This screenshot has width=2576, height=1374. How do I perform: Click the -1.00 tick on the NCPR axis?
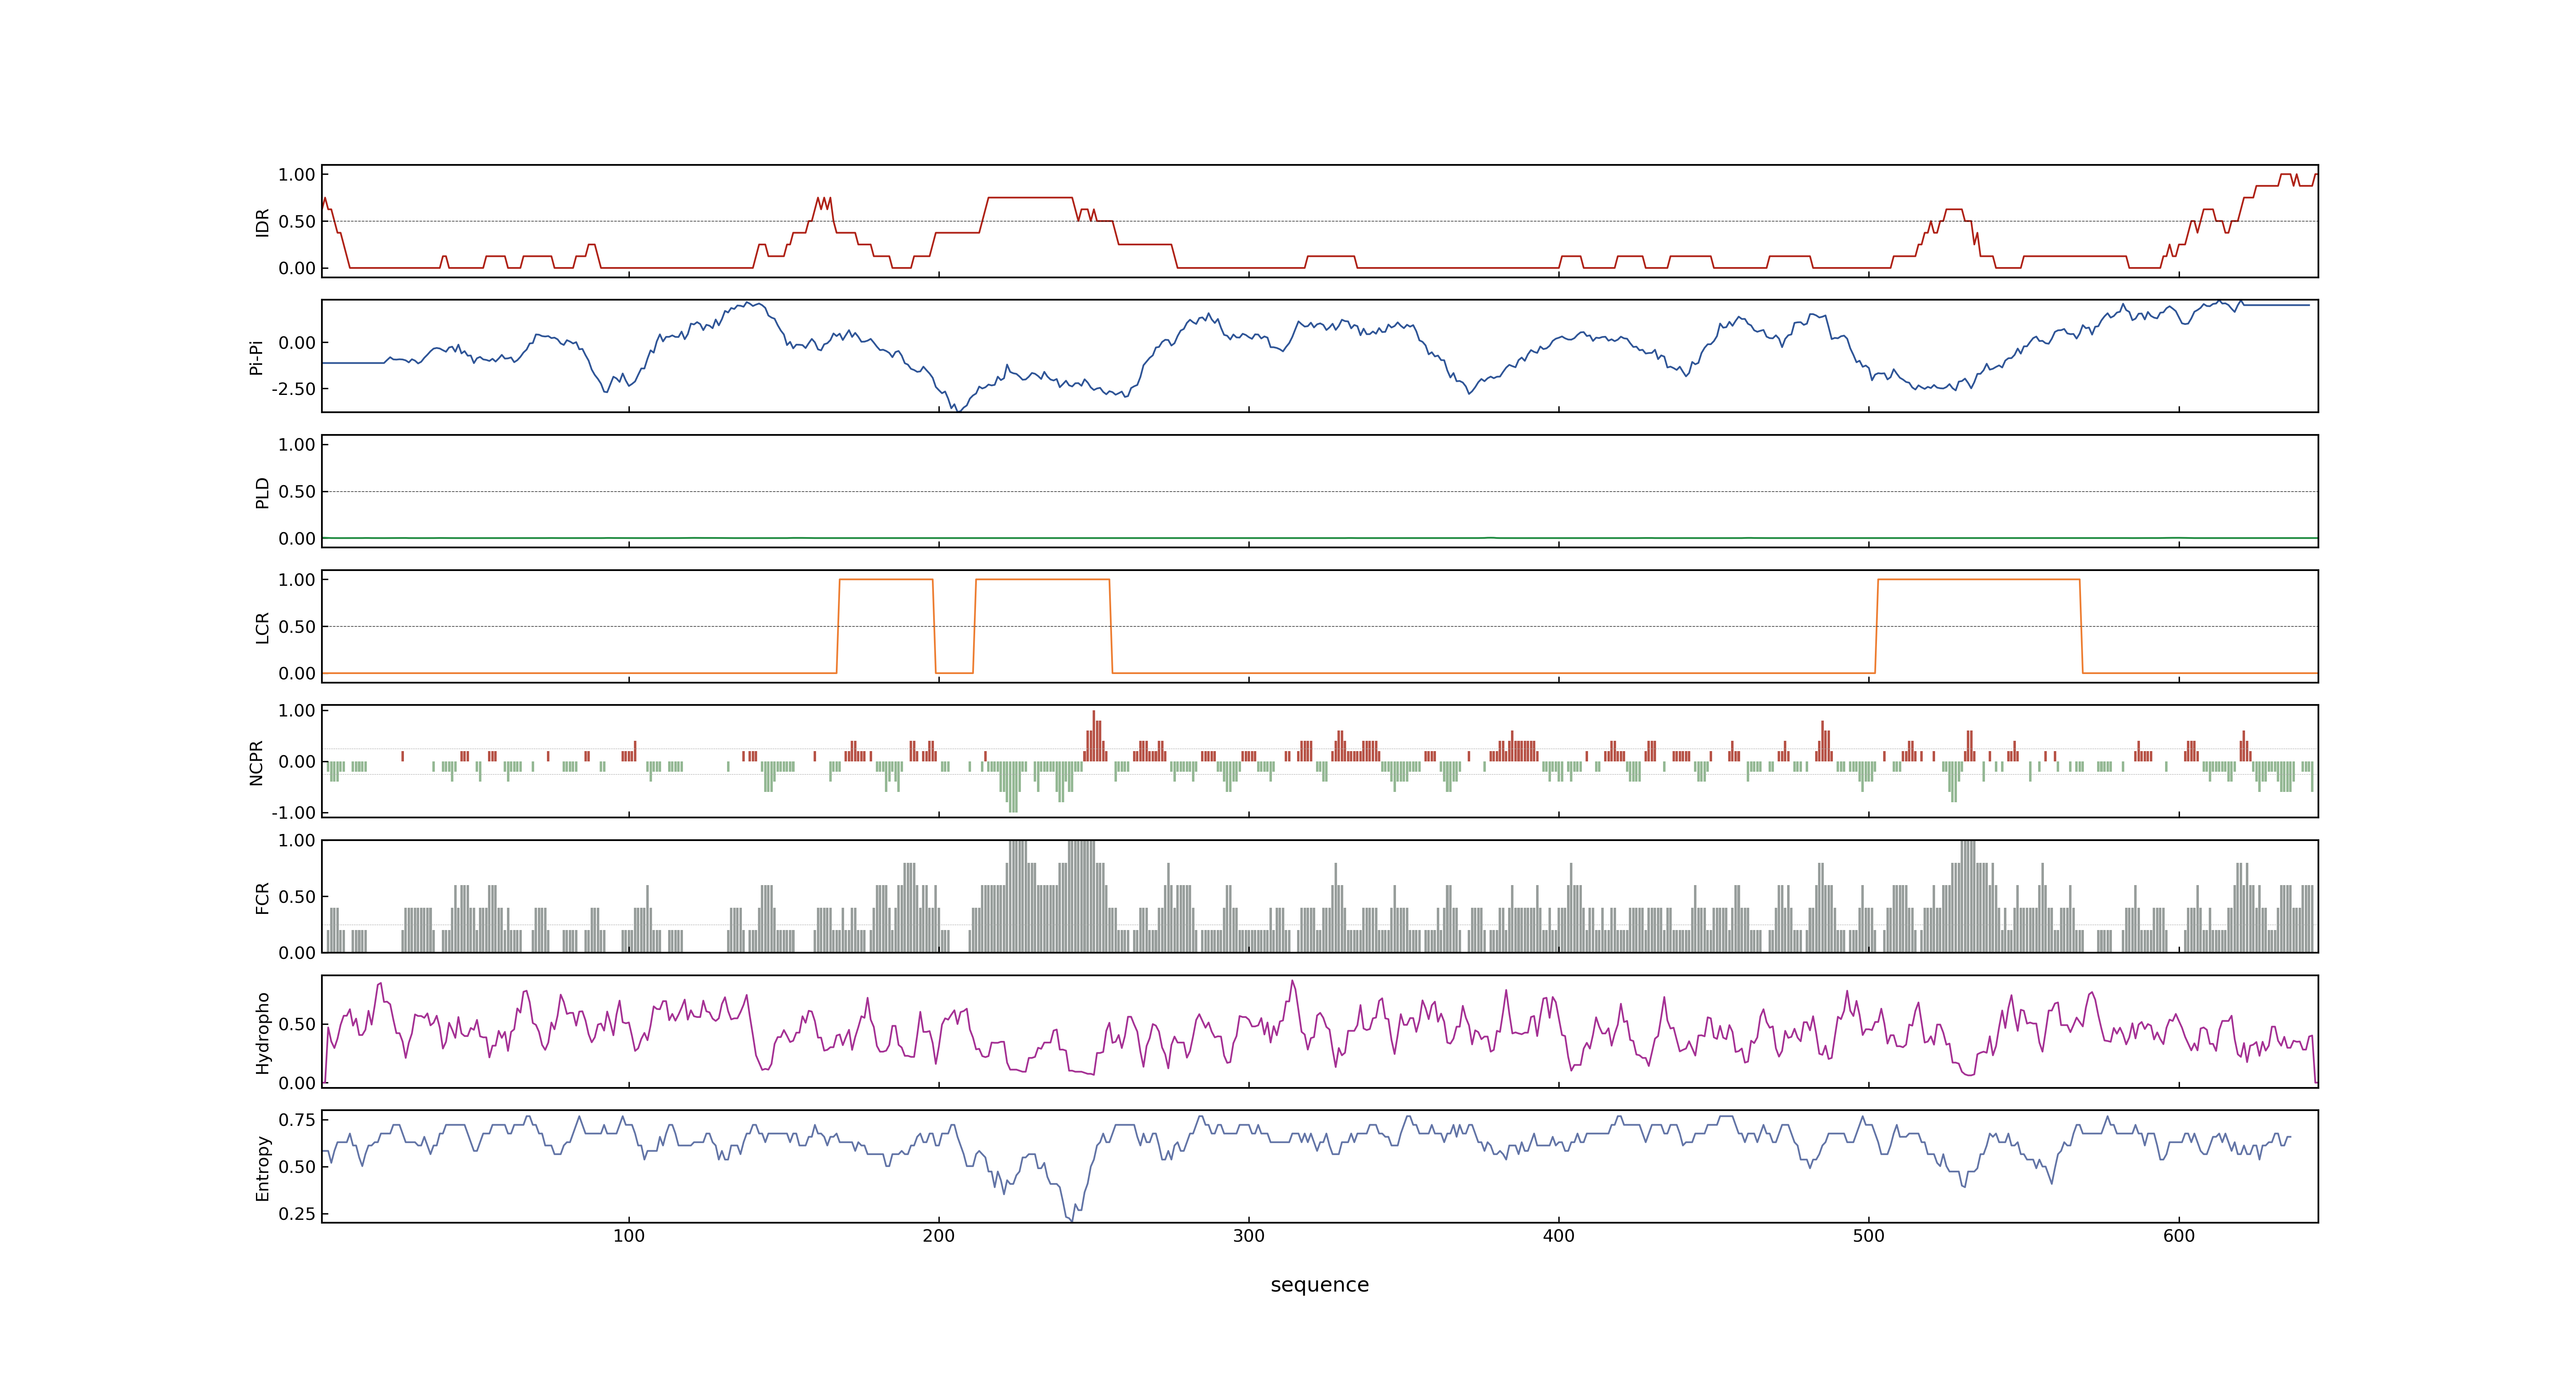click(x=293, y=812)
